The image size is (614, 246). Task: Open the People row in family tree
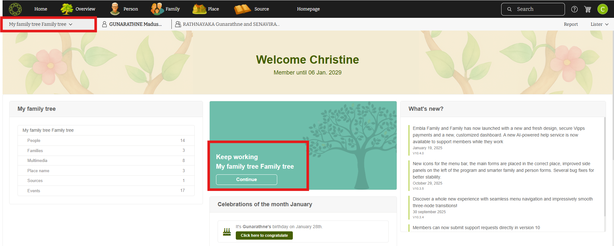pos(106,140)
